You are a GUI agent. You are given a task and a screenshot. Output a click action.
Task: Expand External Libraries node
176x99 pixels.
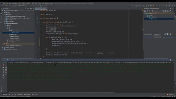click(3, 47)
